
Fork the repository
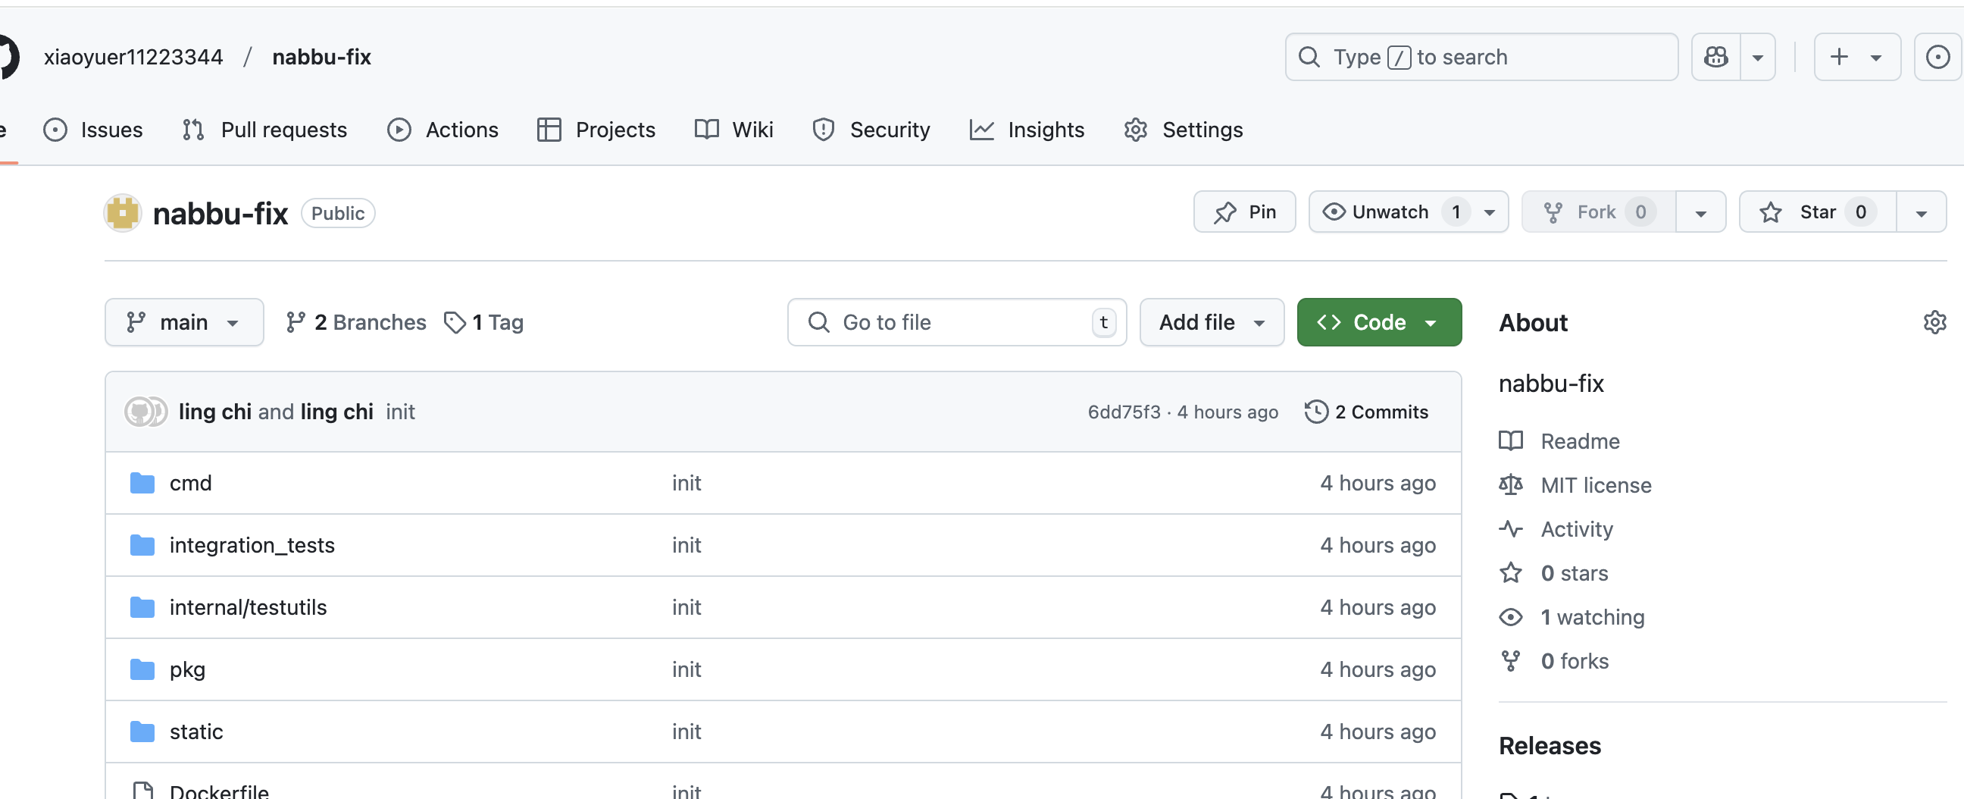1599,212
